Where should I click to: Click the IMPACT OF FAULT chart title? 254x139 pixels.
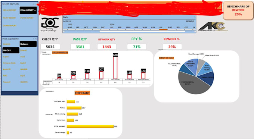166,58
